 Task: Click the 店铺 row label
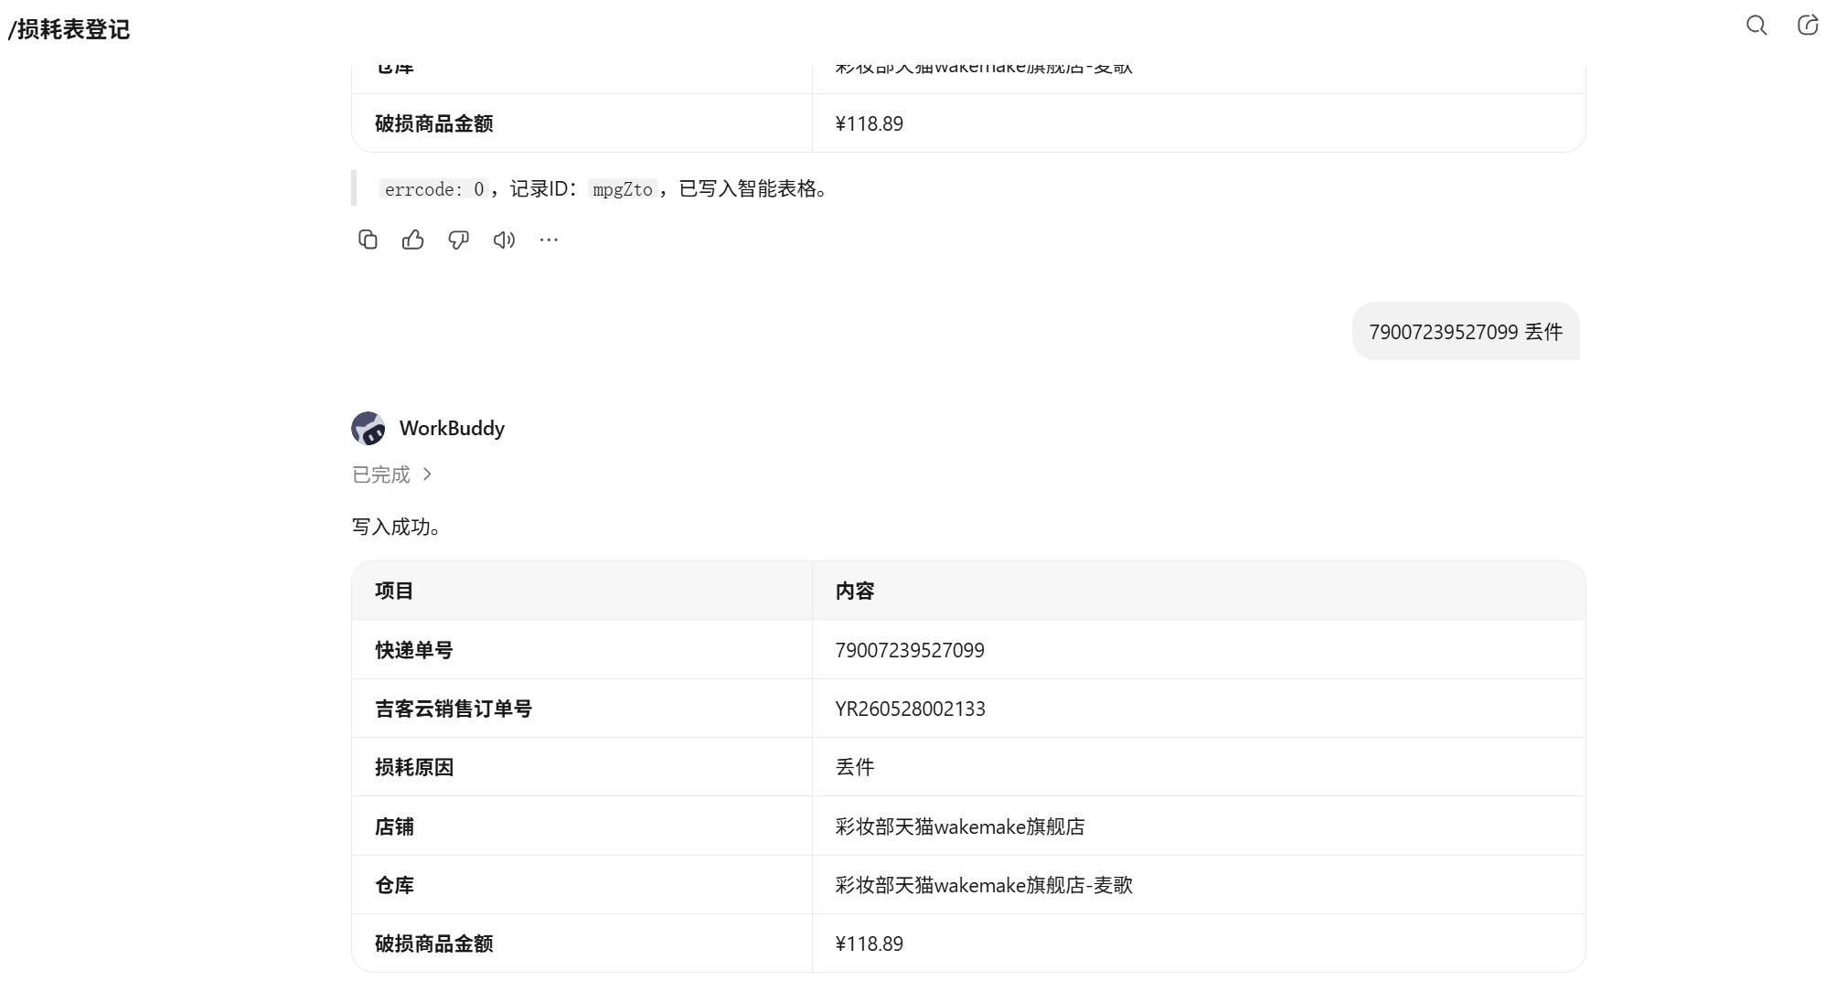[394, 826]
